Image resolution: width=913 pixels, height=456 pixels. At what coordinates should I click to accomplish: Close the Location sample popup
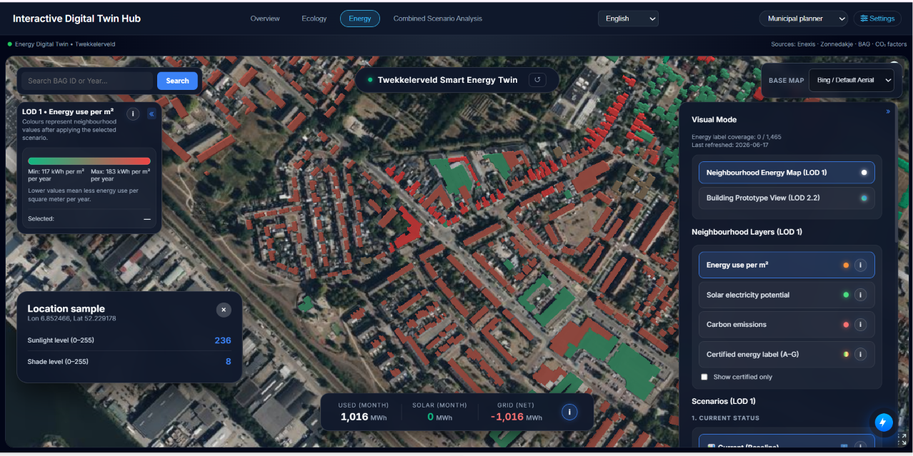point(224,310)
